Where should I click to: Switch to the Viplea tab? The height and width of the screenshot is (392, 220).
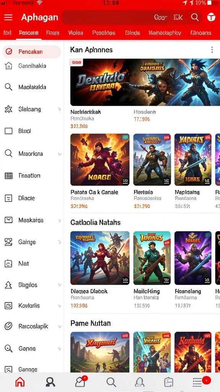76,33
